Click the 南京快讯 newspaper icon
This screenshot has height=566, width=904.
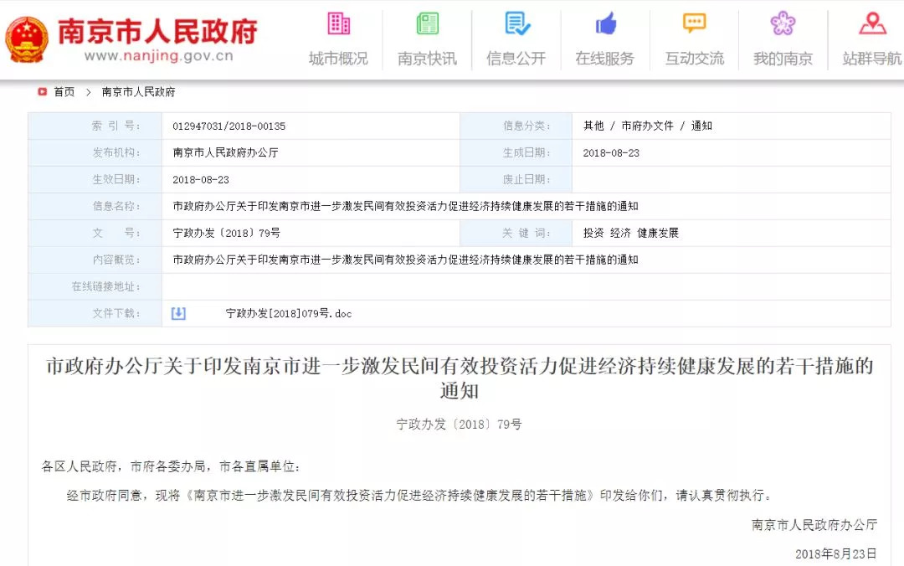pos(427,23)
